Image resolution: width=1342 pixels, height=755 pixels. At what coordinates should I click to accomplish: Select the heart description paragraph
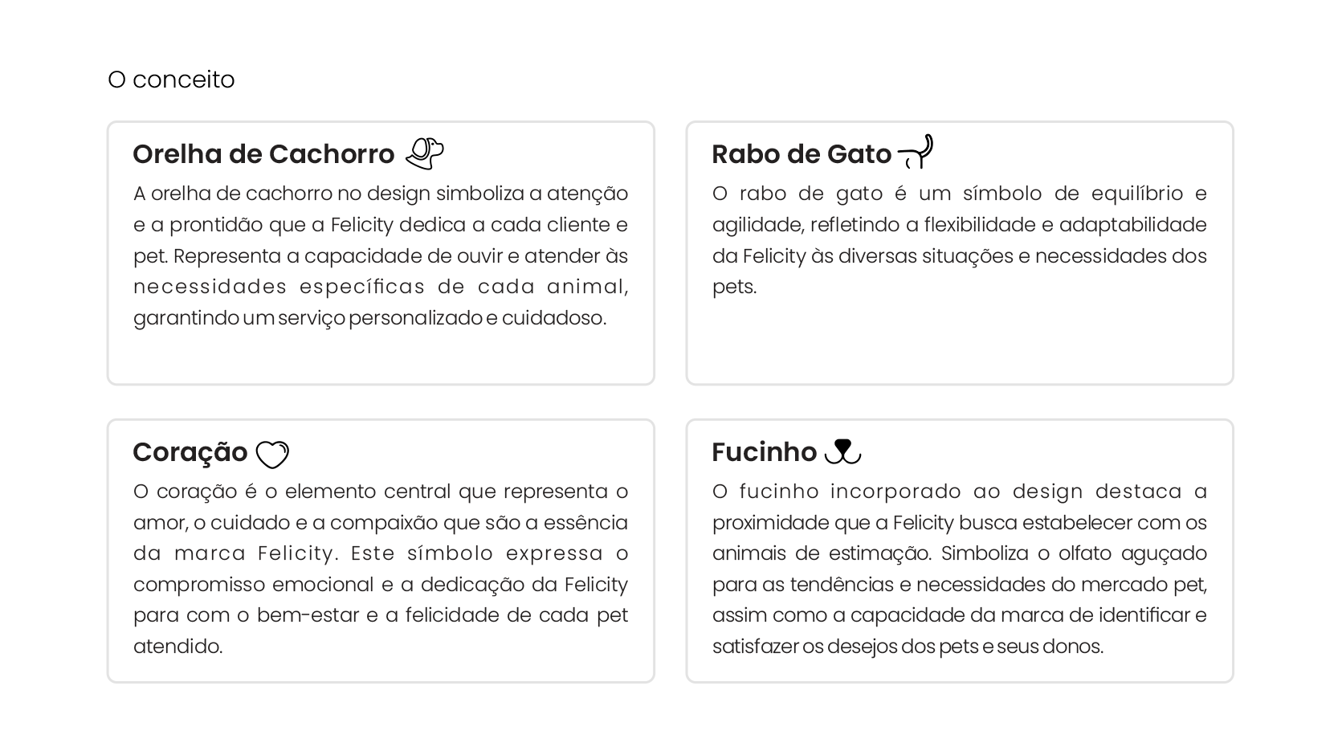(381, 569)
